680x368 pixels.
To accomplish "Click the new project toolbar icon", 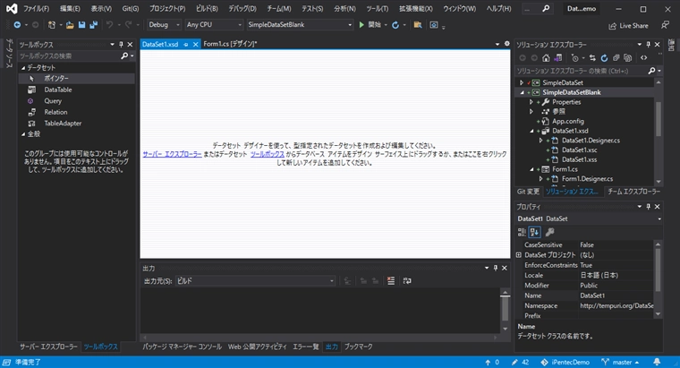I will 52,25.
